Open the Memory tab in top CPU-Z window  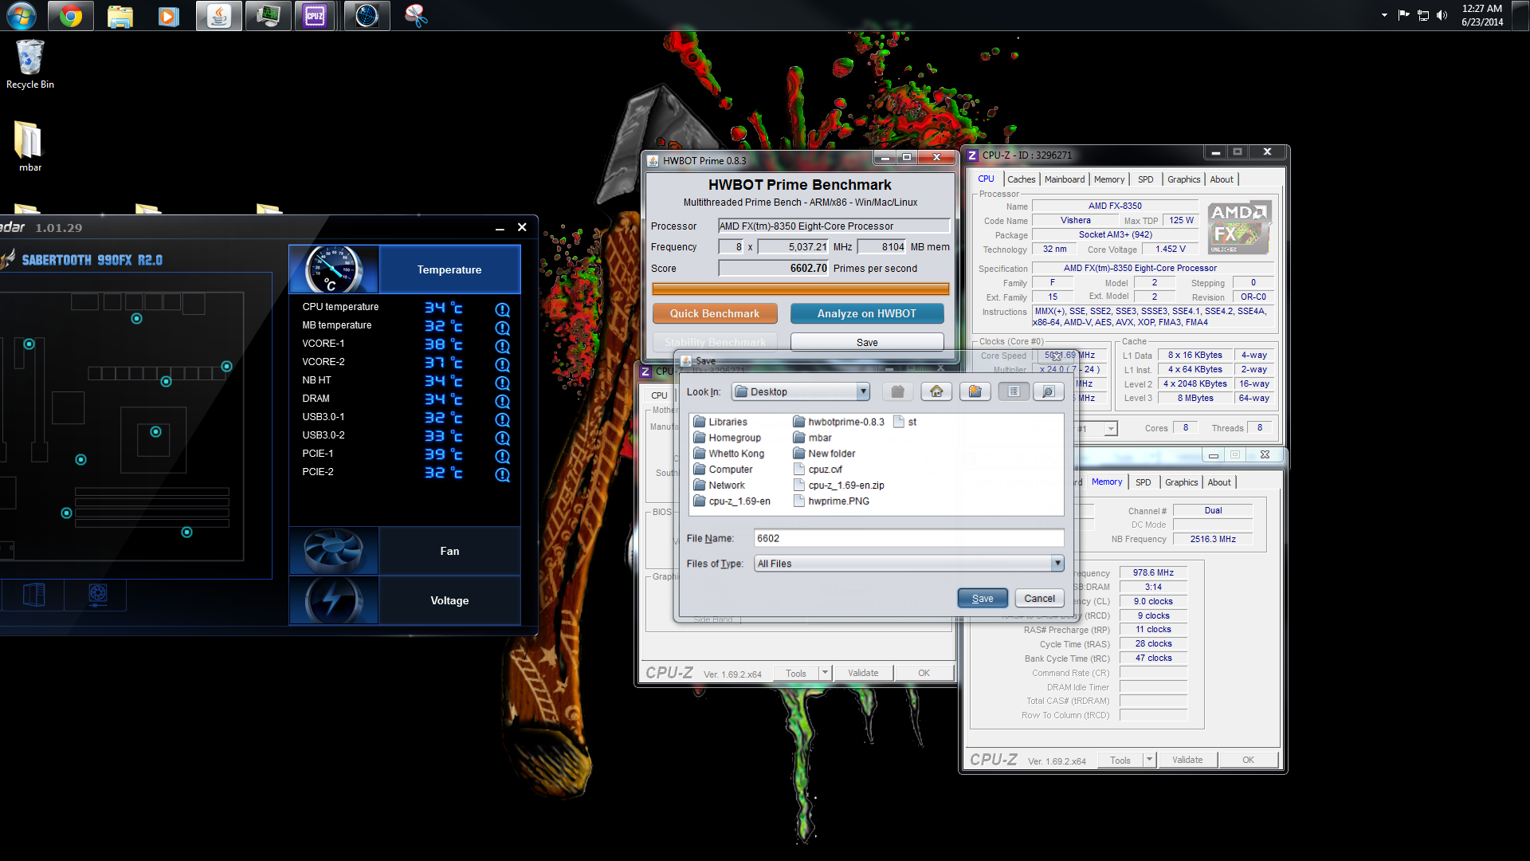point(1109,179)
